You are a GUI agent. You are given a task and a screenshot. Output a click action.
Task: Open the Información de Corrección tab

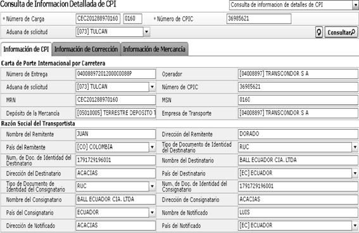(86, 49)
